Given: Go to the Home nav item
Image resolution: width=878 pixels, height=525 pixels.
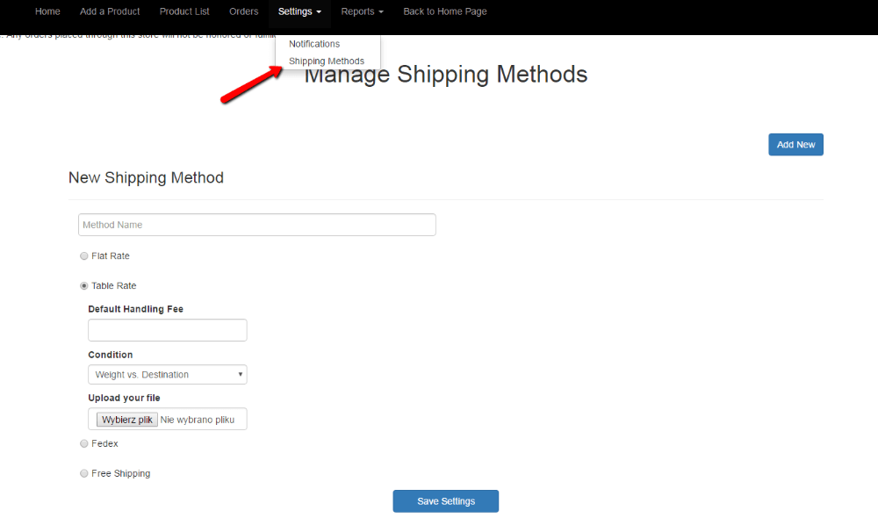Looking at the screenshot, I should [47, 11].
